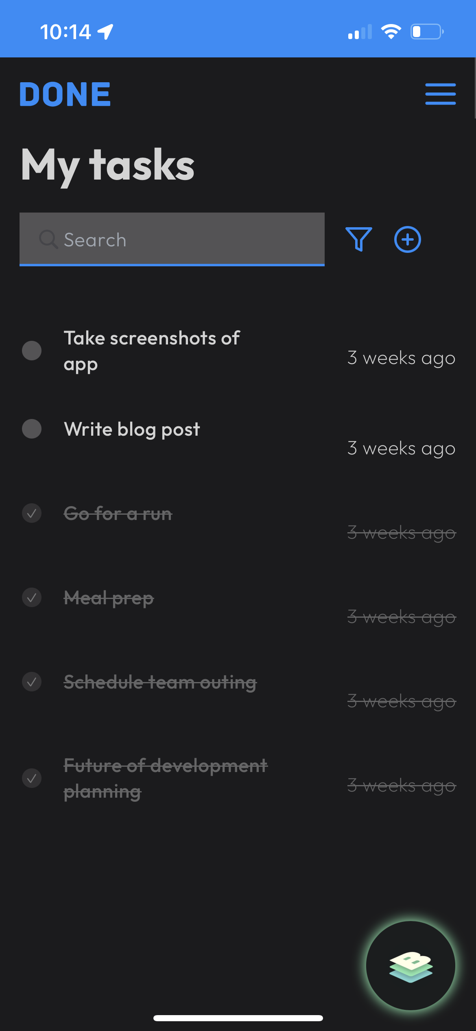
Task: Uncheck the completed 'Go for a run' task
Action: [32, 513]
